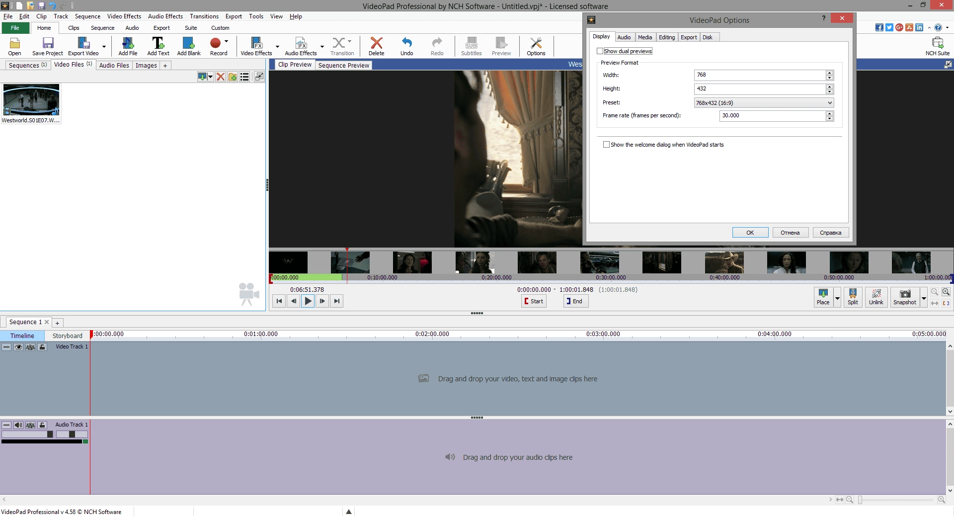Confirm options with OK button

750,233
